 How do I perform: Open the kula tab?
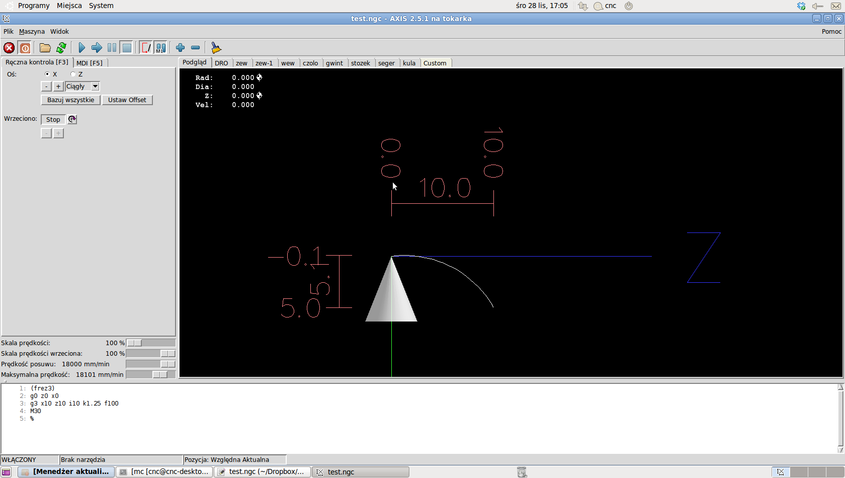tap(409, 63)
